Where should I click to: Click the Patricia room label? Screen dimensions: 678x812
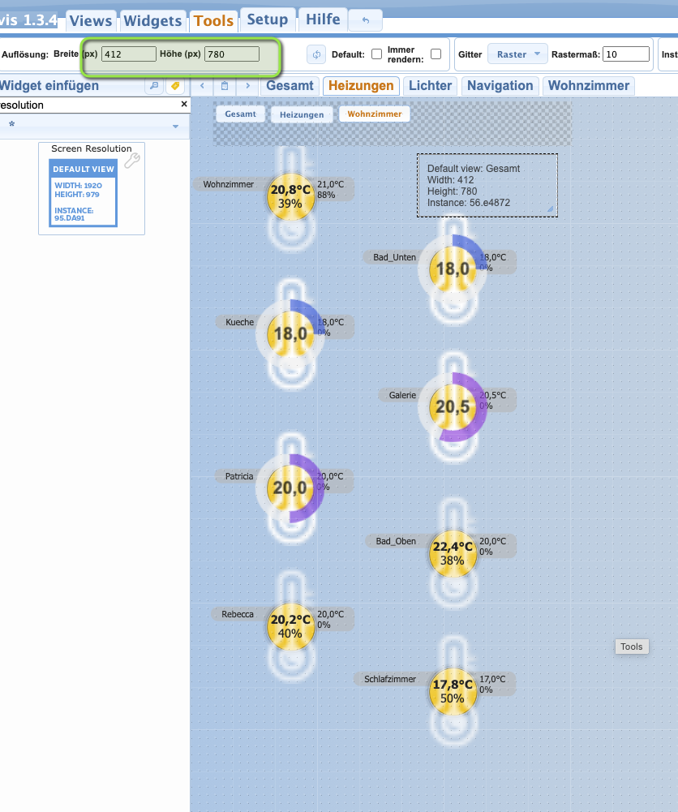(239, 476)
